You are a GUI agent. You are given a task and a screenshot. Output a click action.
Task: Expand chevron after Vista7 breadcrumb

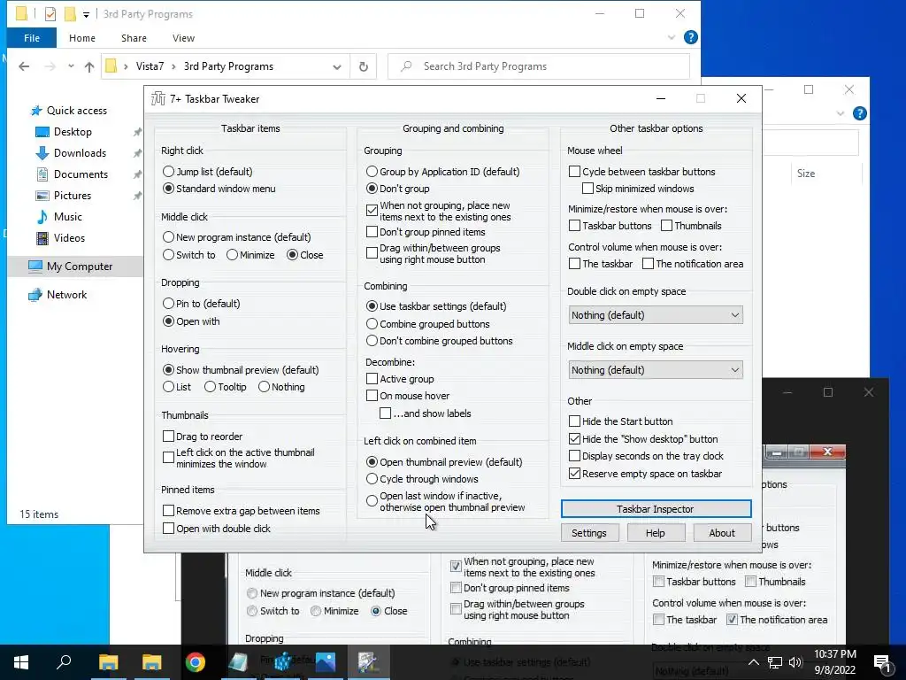tap(173, 66)
